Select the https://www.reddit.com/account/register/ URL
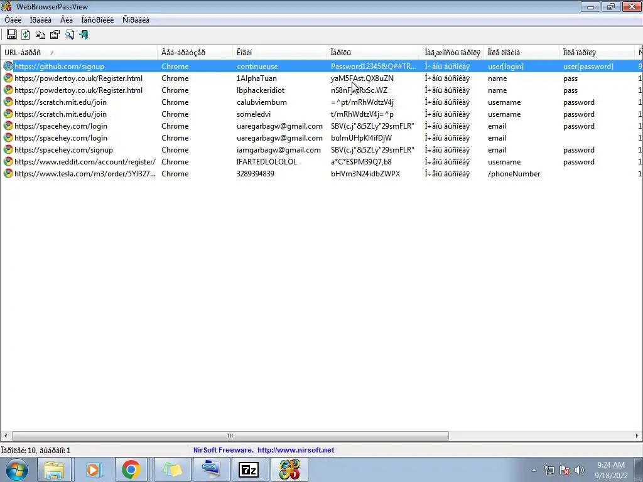Image resolution: width=643 pixels, height=482 pixels. [x=85, y=161]
